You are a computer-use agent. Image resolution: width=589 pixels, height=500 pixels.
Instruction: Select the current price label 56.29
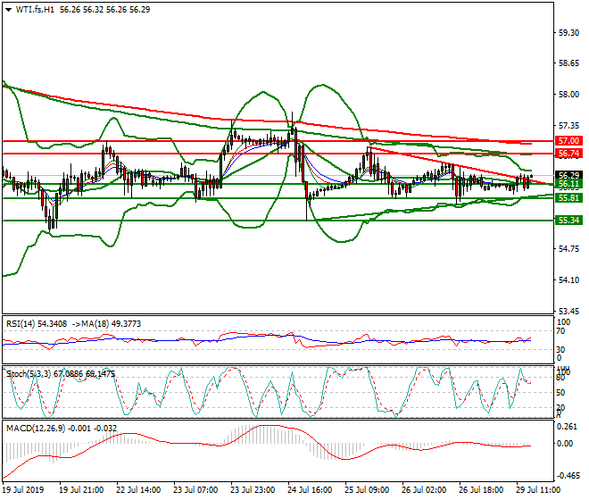(568, 175)
